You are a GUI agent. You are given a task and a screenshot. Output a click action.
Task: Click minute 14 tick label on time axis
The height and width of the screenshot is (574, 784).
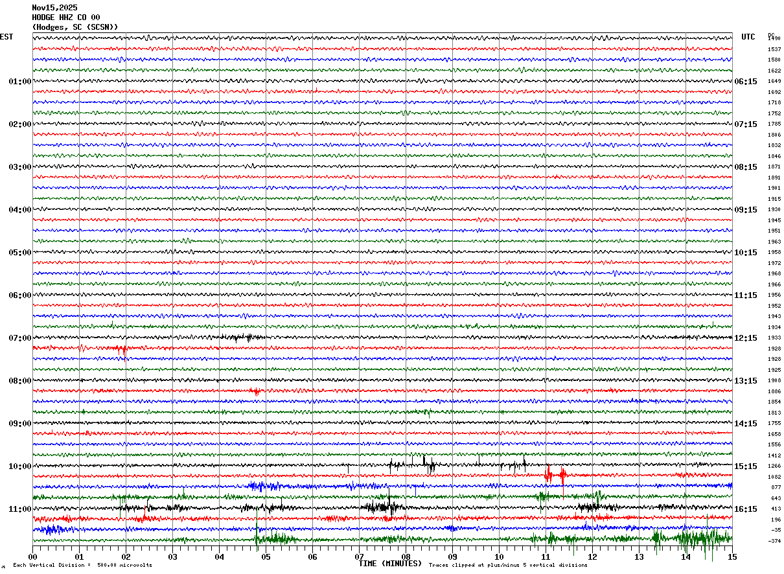686,557
